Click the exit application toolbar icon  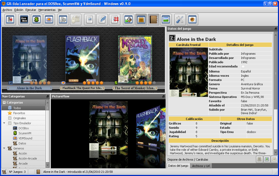(10, 19)
